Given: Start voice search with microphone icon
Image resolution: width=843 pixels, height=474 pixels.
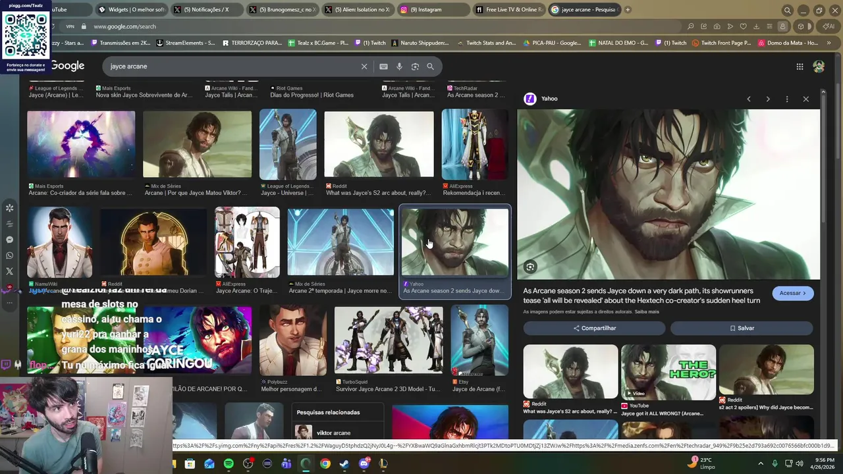Looking at the screenshot, I should pyautogui.click(x=399, y=66).
